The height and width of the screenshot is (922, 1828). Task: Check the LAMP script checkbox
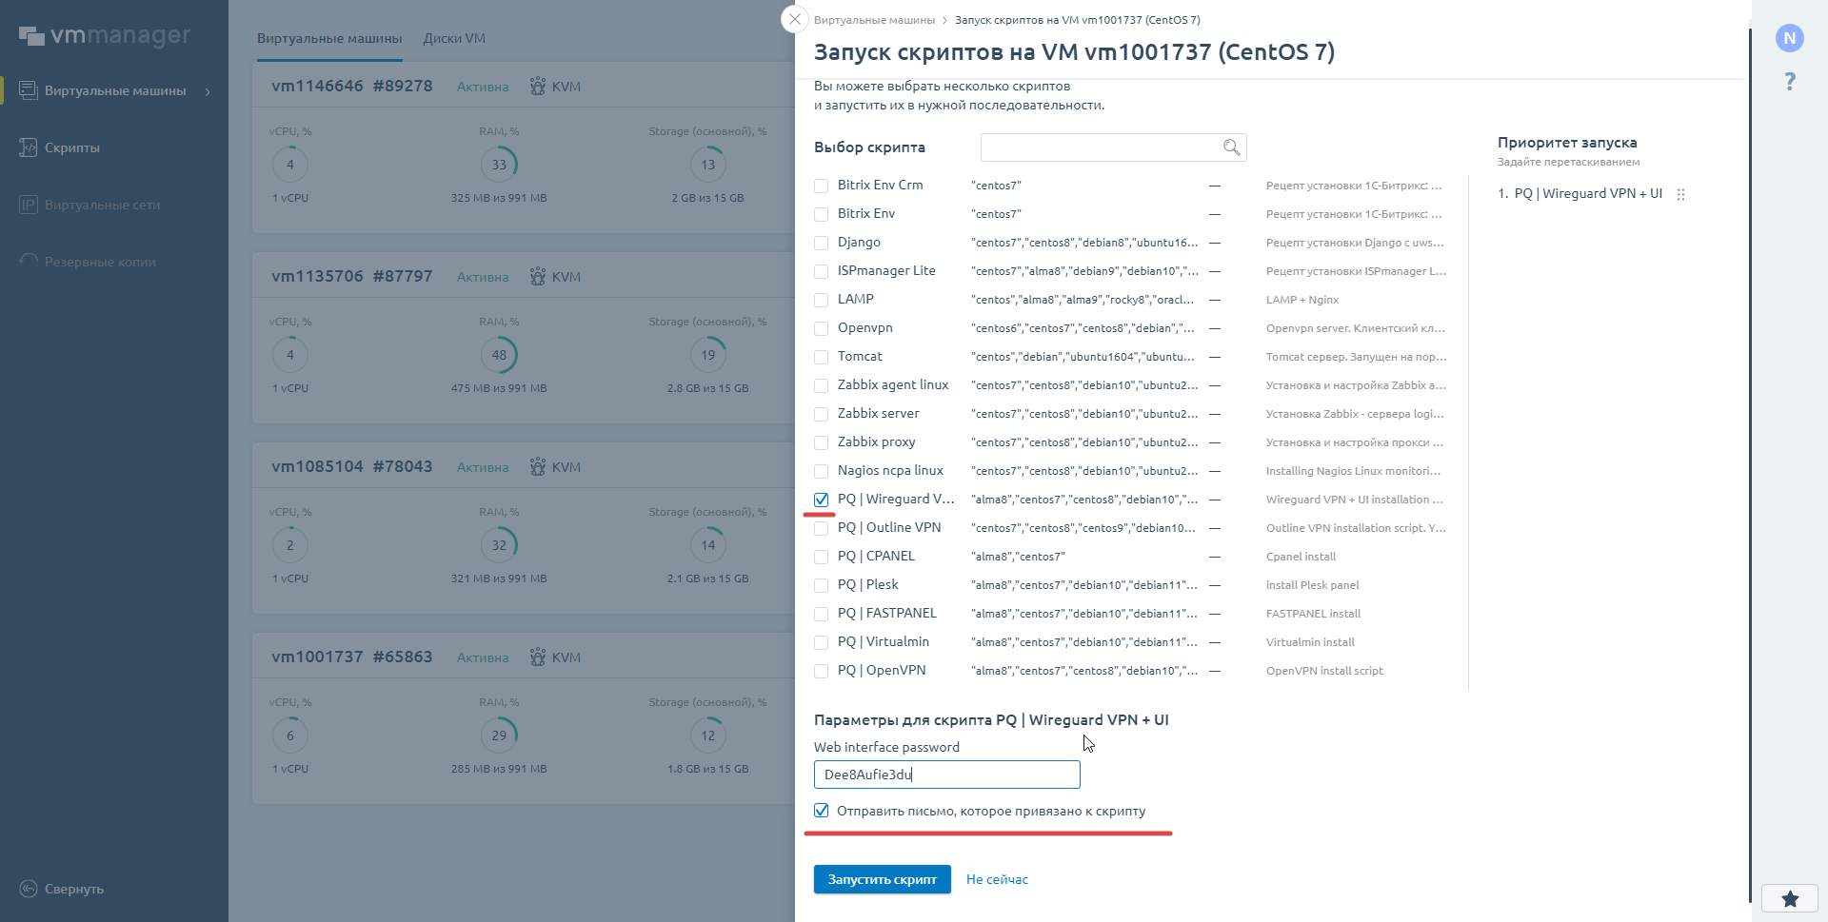click(821, 300)
